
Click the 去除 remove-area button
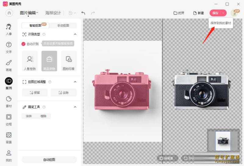pos(63,92)
